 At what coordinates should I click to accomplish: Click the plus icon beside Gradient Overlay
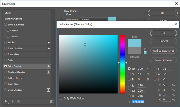tap(49, 72)
